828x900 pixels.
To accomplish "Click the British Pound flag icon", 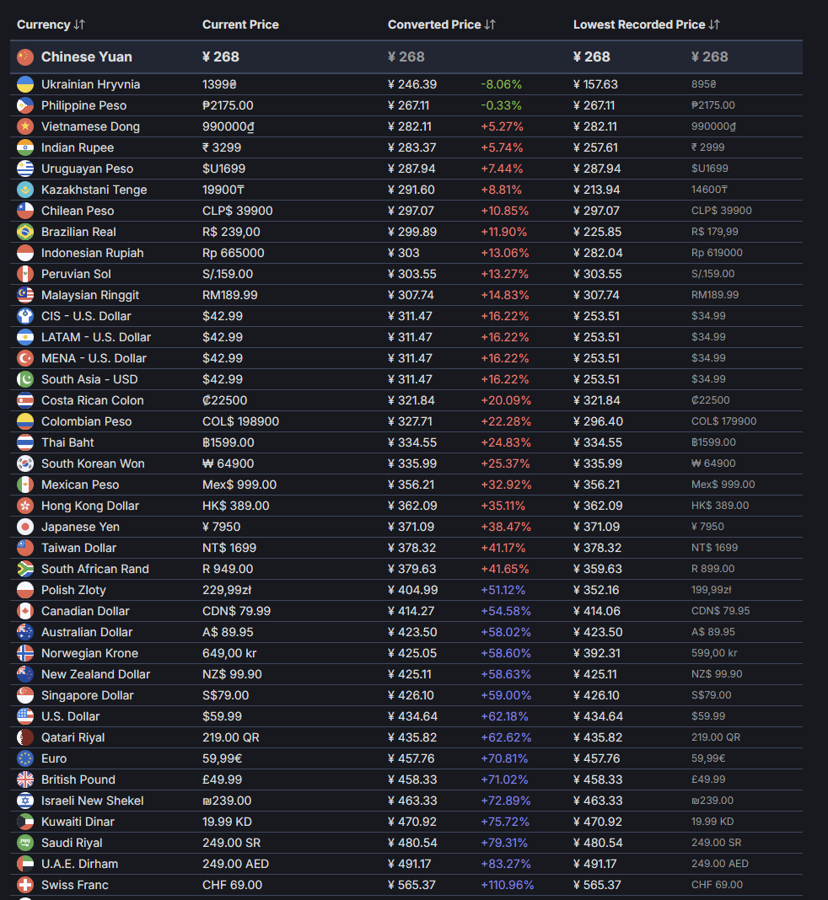I will click(x=25, y=779).
